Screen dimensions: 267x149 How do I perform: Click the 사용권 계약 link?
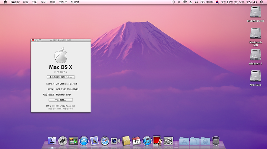pos(68,108)
